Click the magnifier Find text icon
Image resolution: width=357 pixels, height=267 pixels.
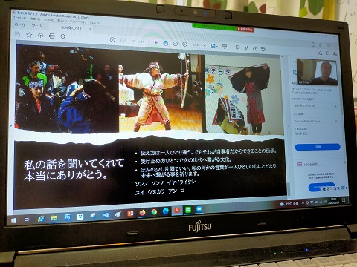click(63, 37)
